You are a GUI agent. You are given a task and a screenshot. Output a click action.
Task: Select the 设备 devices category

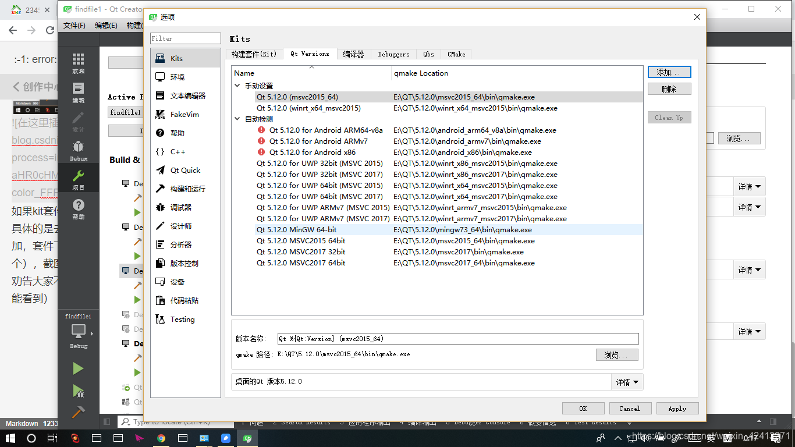185,282
